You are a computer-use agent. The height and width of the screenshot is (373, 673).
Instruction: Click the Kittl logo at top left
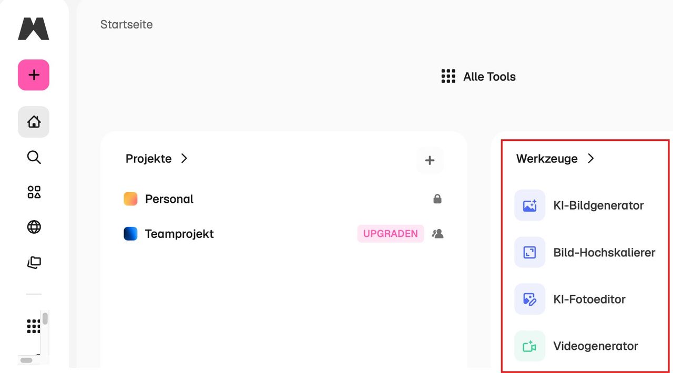click(x=34, y=28)
